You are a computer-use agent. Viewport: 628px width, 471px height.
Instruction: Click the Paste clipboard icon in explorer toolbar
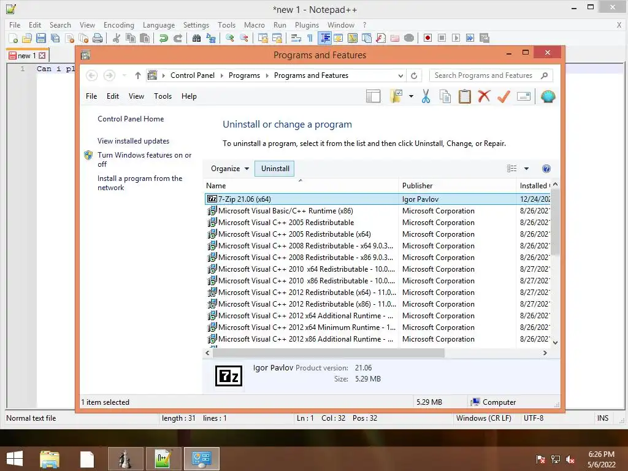coord(465,96)
